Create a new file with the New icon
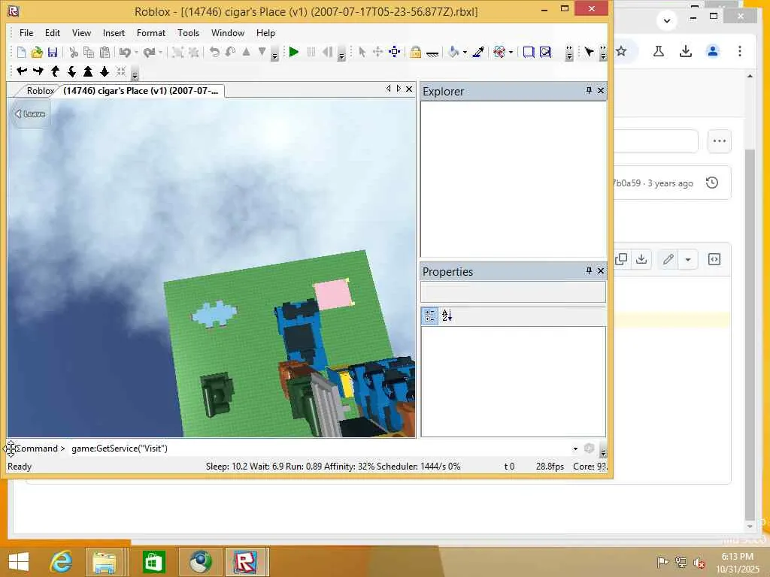Screen dimensions: 770x577 click(x=21, y=52)
